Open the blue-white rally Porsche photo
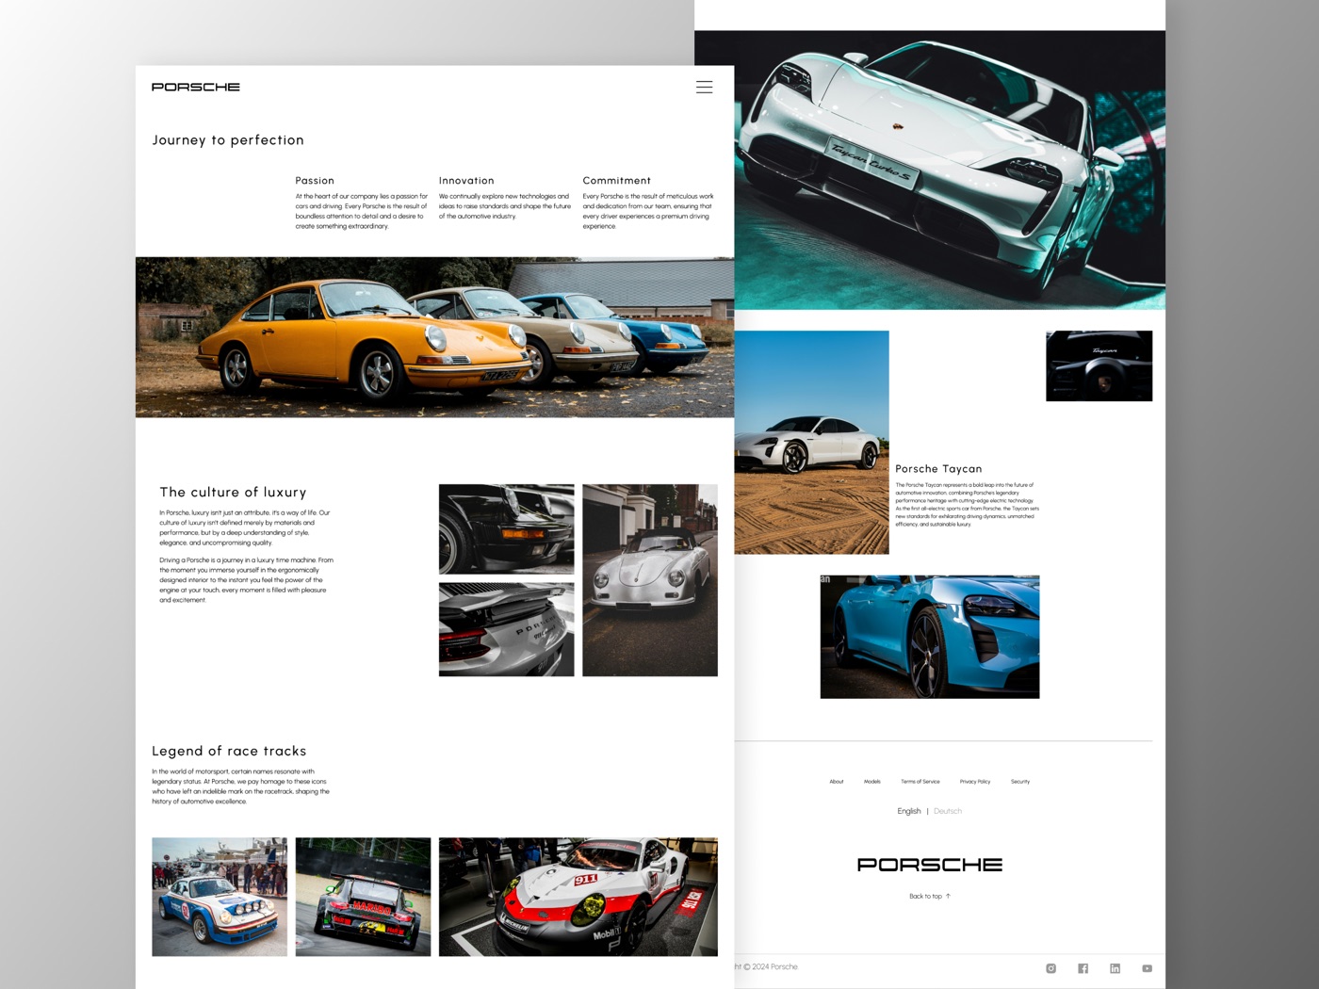1319x989 pixels. point(220,897)
